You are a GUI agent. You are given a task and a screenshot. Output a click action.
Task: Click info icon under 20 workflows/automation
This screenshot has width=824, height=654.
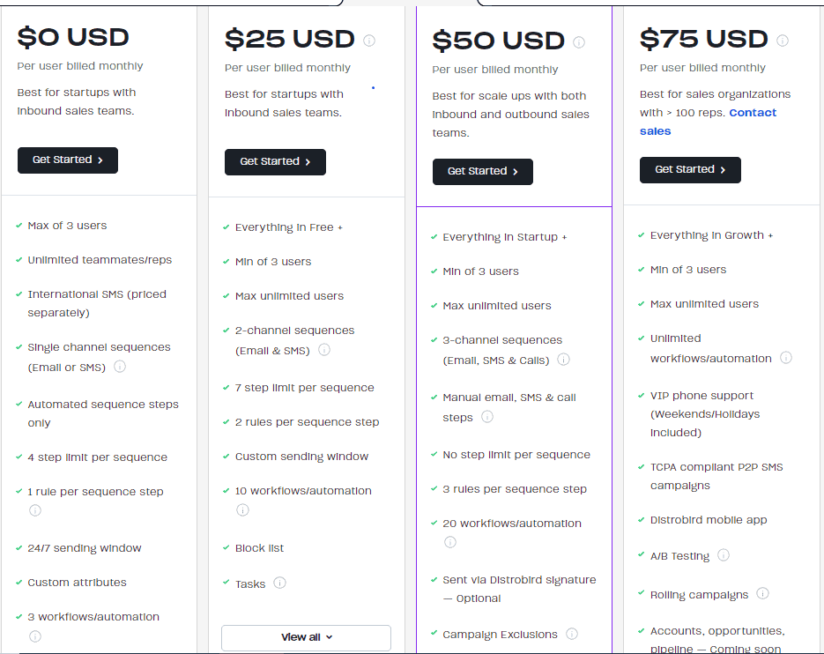tap(450, 542)
